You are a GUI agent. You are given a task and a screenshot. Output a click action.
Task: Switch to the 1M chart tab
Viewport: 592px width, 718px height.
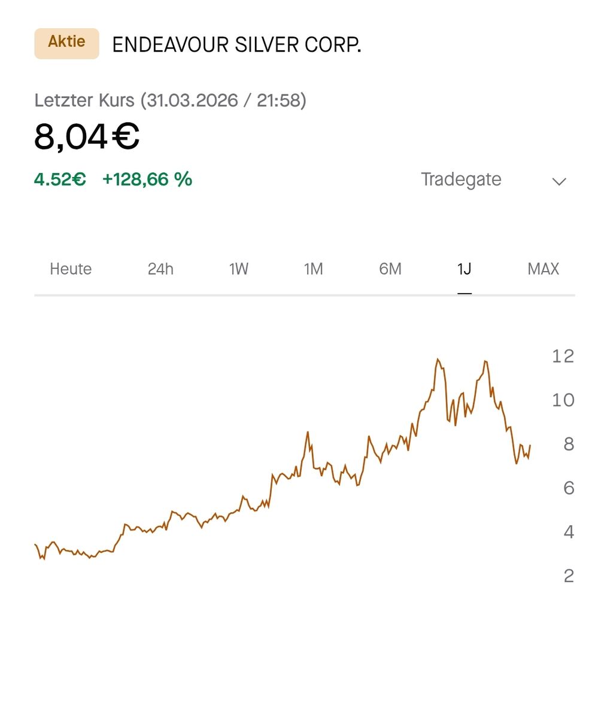[313, 269]
